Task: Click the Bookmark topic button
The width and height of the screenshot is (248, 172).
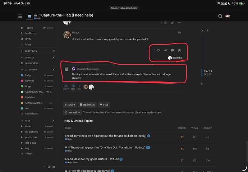Action: [87, 105]
